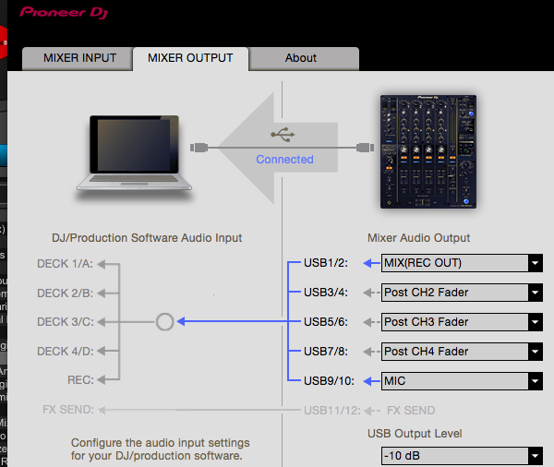554x467 pixels.
Task: Click the gray arrow beside DECK 1/A
Action: pyautogui.click(x=106, y=264)
